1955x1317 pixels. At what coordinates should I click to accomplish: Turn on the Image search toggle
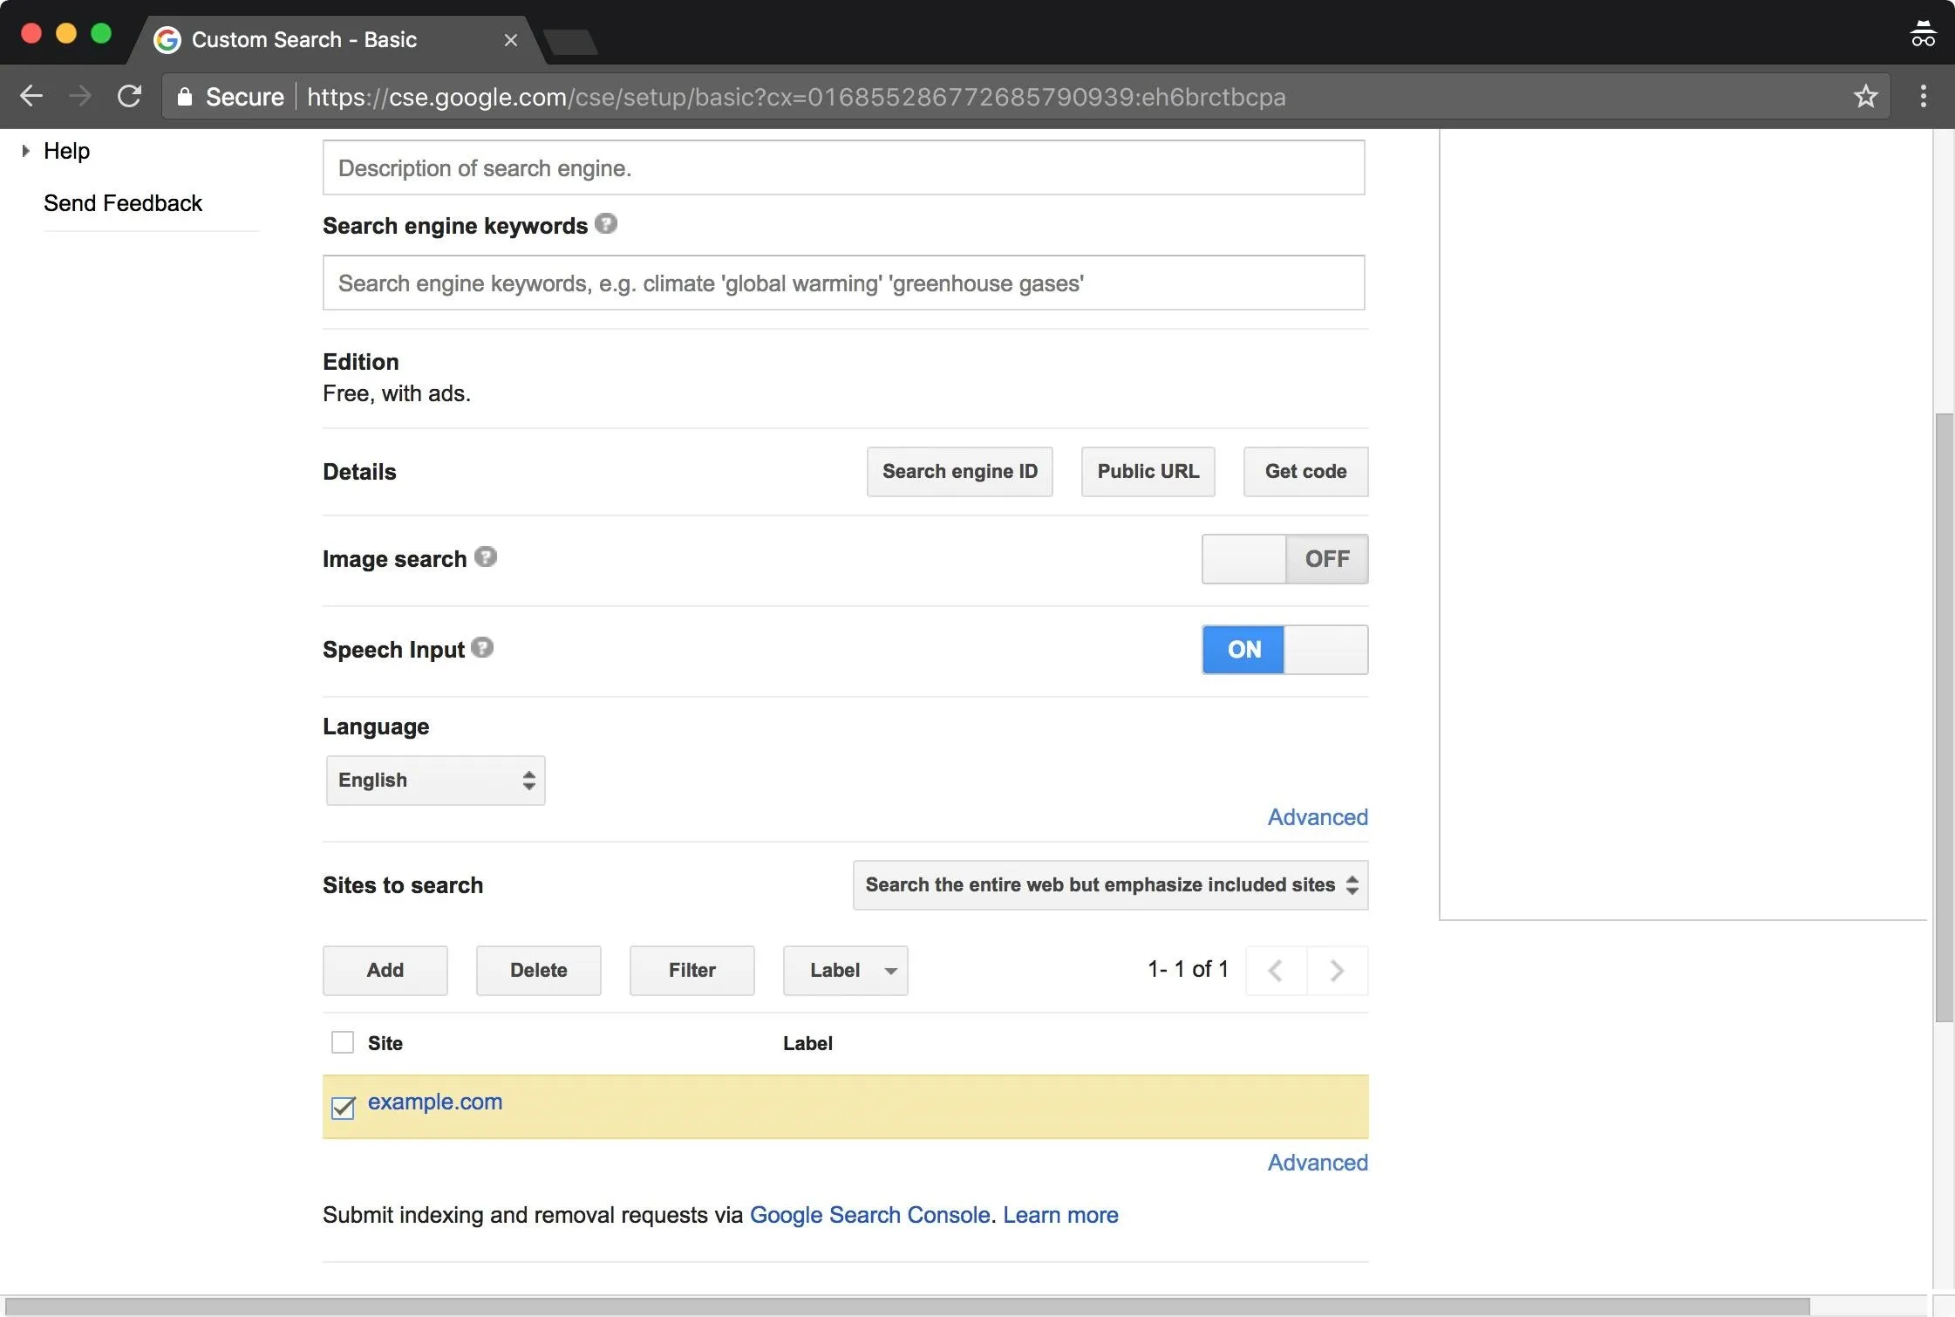pyautogui.click(x=1284, y=559)
